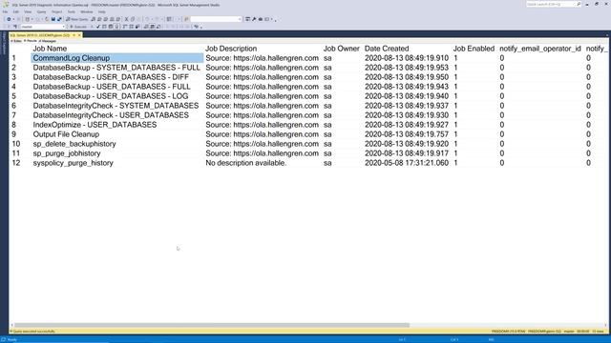This screenshot has width=611, height=343.
Task: Click the Job Owner column header
Action: (x=342, y=49)
